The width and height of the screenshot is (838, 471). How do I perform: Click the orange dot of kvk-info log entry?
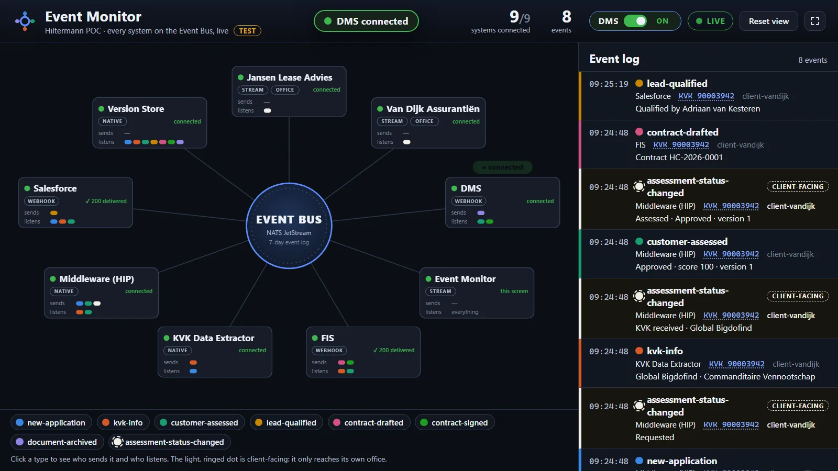click(639, 351)
